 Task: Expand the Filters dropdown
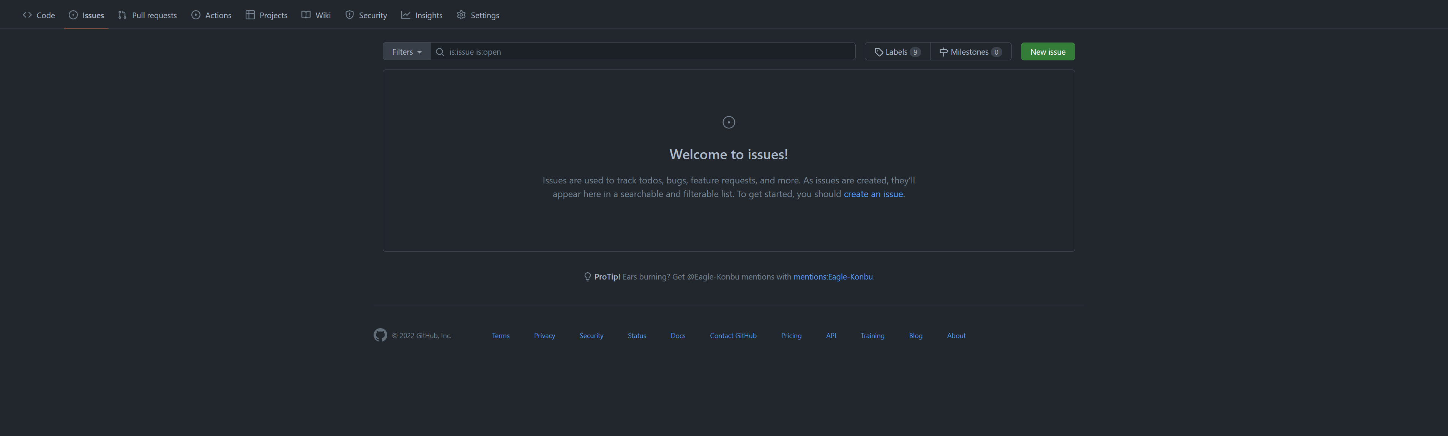coord(406,52)
